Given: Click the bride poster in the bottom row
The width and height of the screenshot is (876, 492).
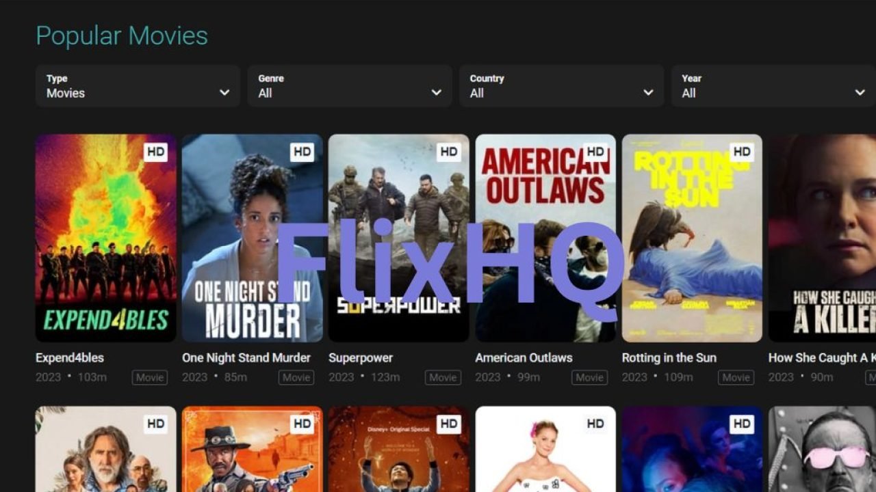Looking at the screenshot, I should pos(545,451).
